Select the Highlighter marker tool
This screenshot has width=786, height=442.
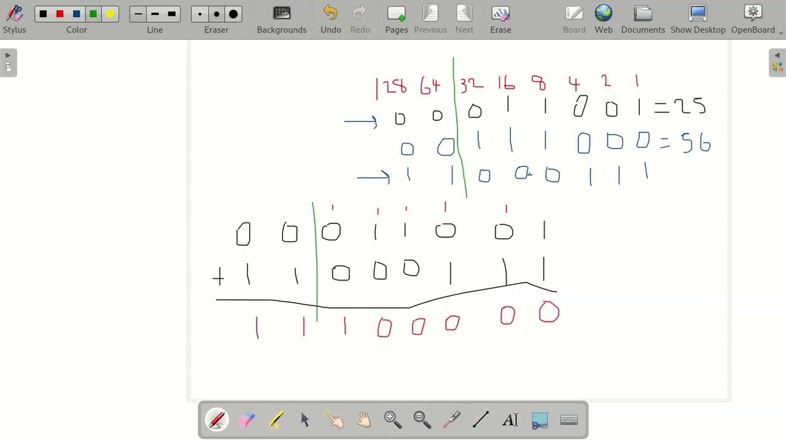point(276,420)
